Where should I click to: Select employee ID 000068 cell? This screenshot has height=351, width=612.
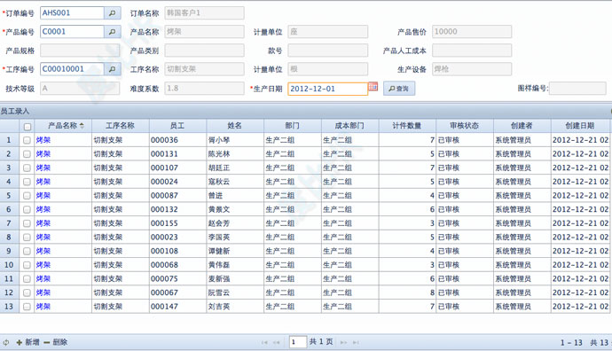(x=177, y=265)
